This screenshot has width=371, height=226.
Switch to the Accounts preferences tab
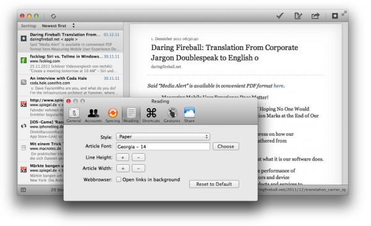click(93, 115)
